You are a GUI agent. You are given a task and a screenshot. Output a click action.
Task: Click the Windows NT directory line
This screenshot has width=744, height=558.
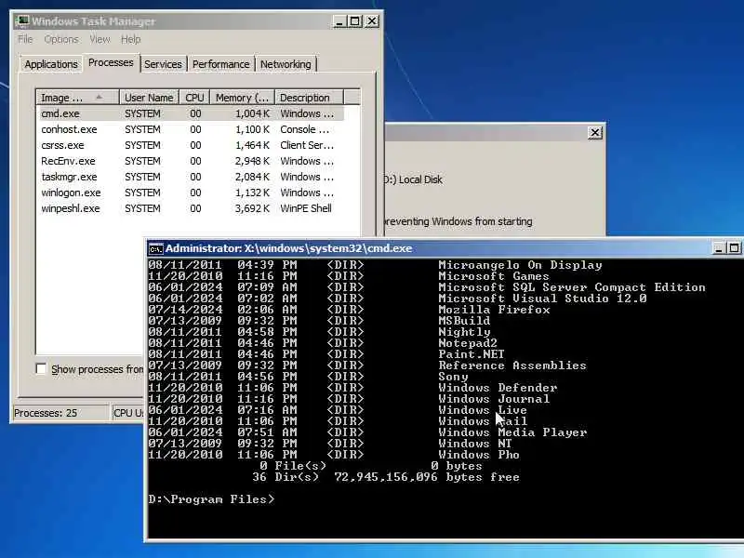pos(330,444)
